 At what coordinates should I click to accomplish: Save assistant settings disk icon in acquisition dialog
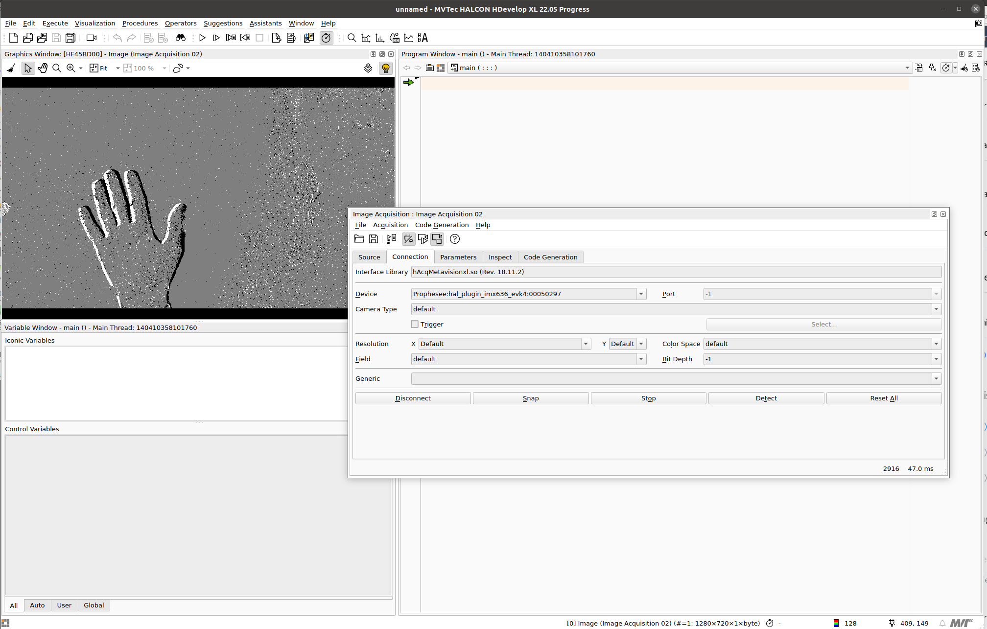374,239
